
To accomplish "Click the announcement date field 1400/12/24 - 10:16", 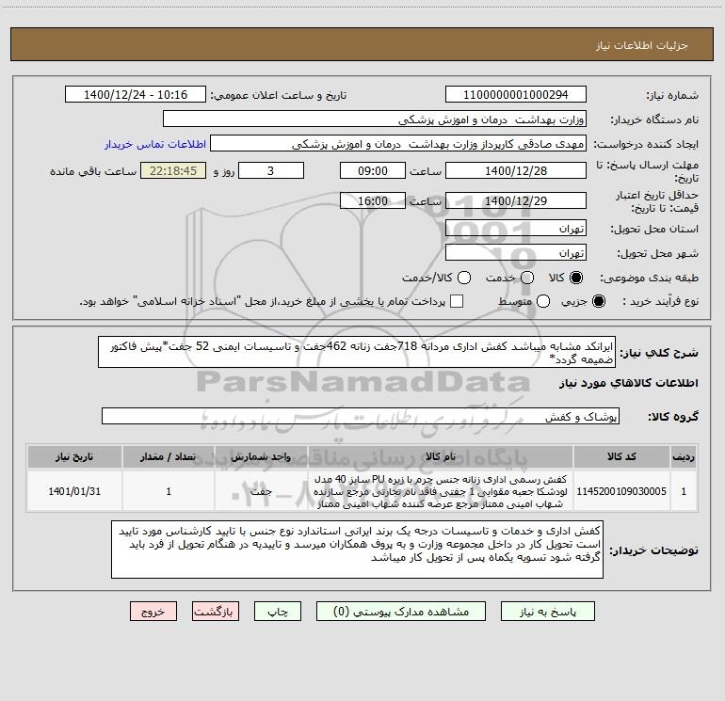I will pyautogui.click(x=136, y=95).
